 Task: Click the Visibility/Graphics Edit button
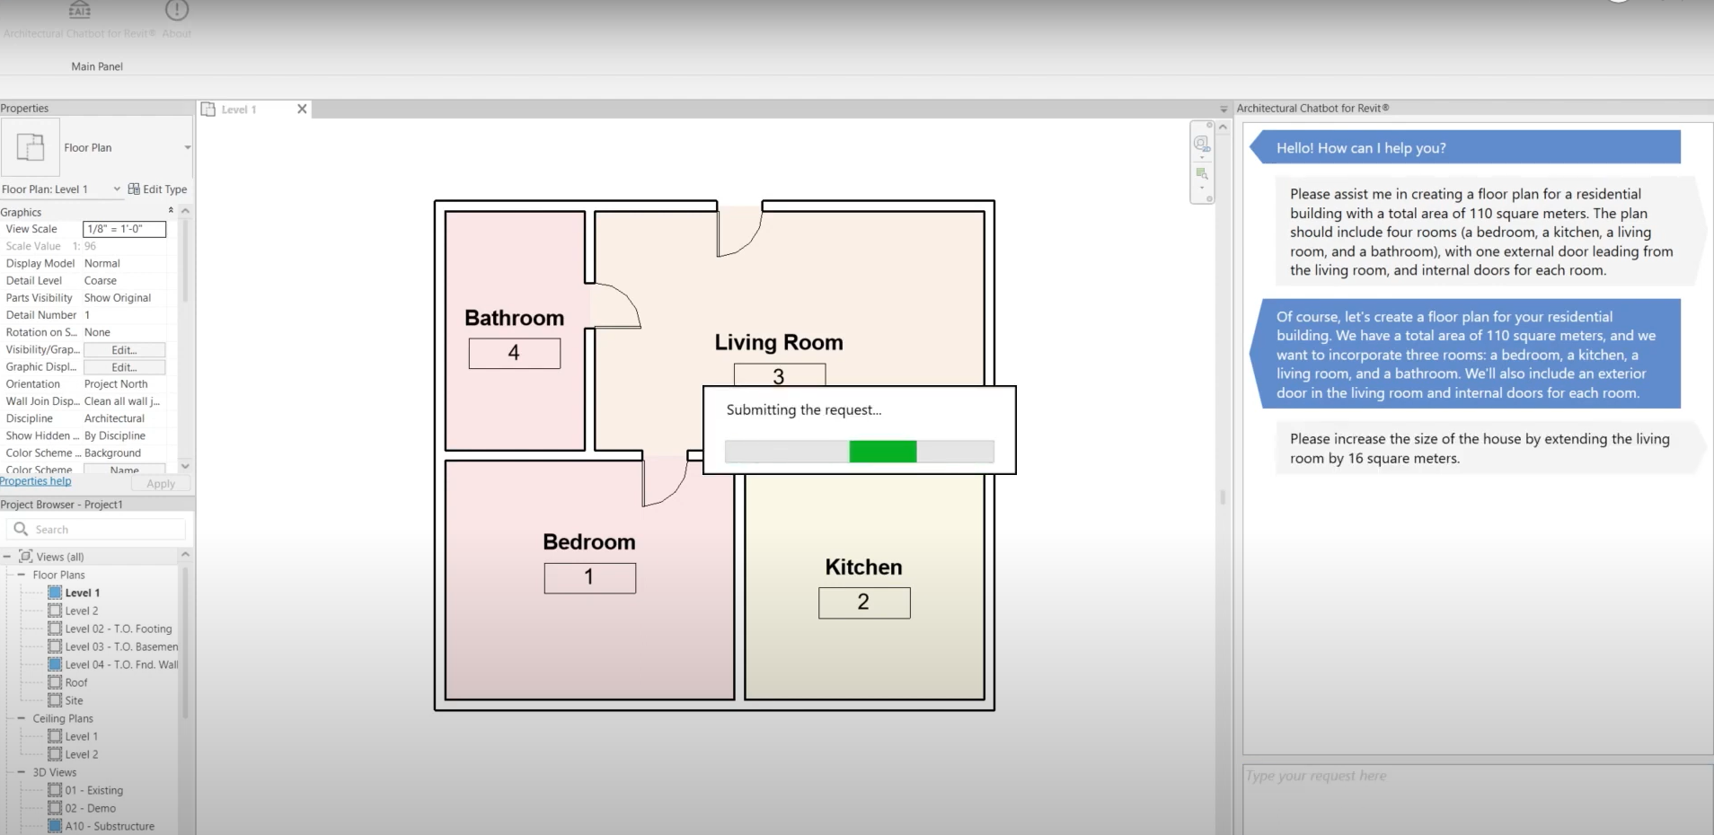click(x=124, y=350)
